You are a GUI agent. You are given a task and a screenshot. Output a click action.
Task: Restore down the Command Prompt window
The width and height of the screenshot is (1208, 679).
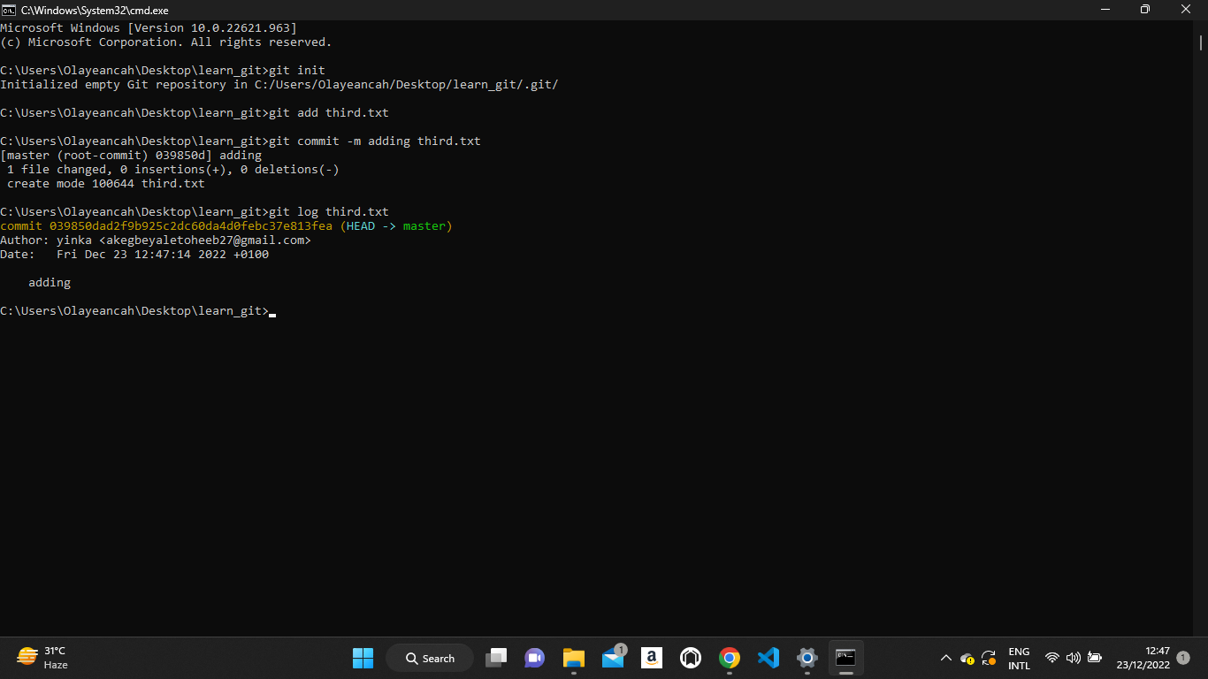1145,10
